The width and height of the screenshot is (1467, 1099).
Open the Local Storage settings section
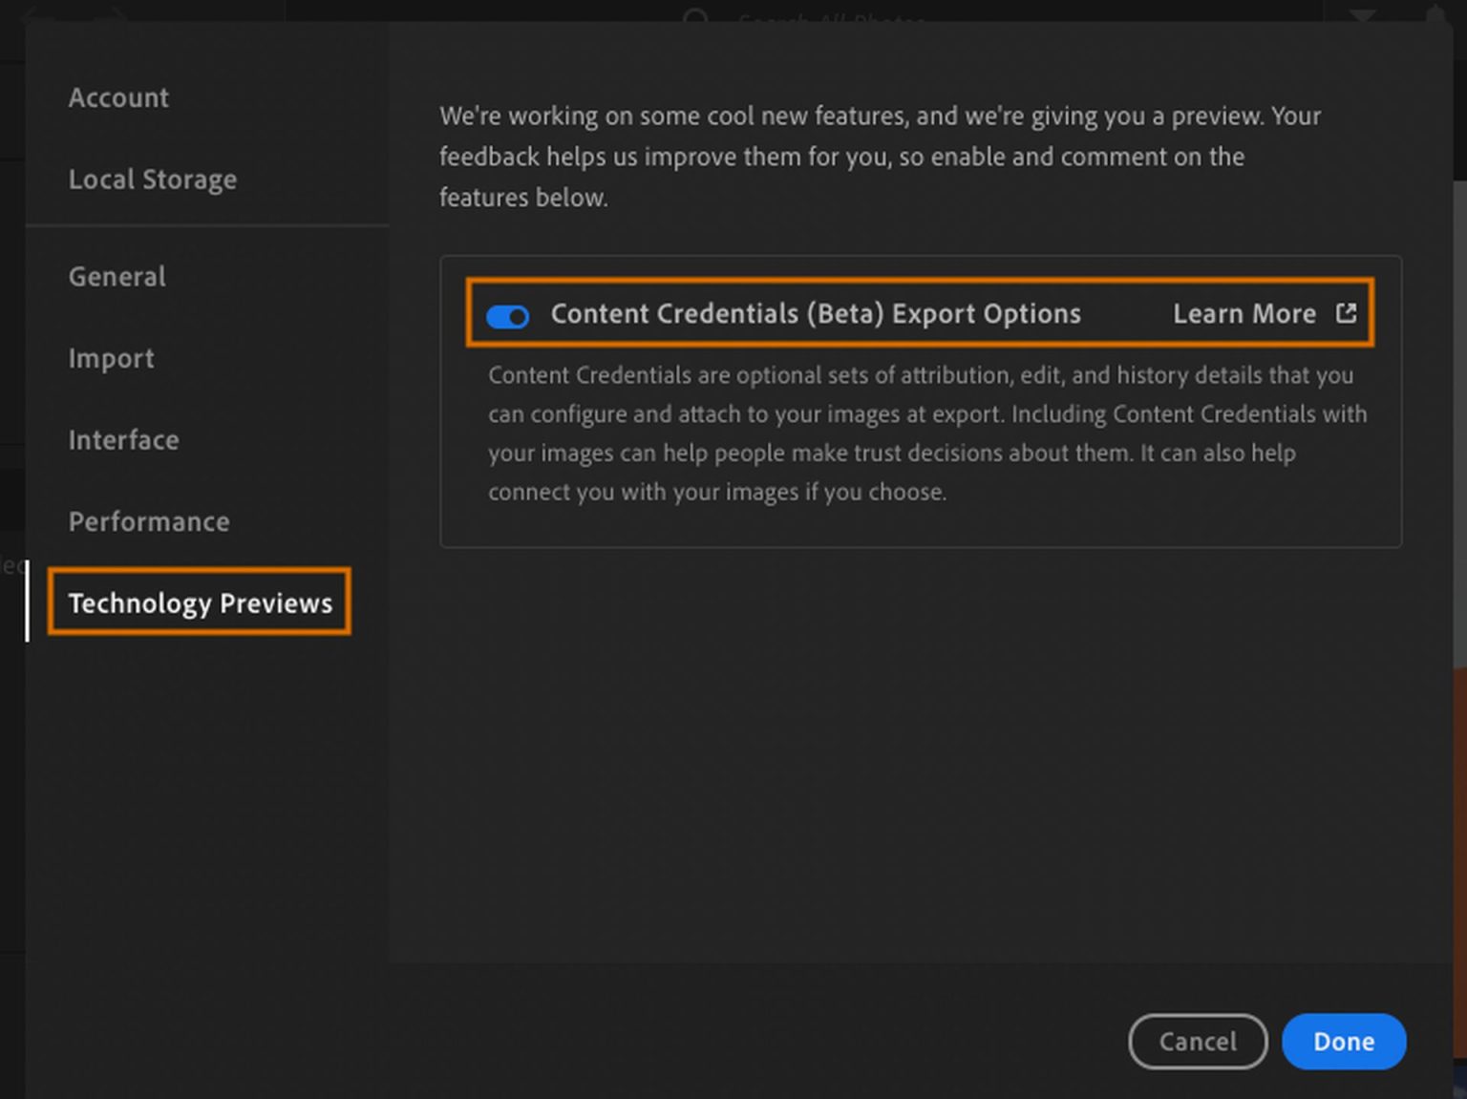153,179
